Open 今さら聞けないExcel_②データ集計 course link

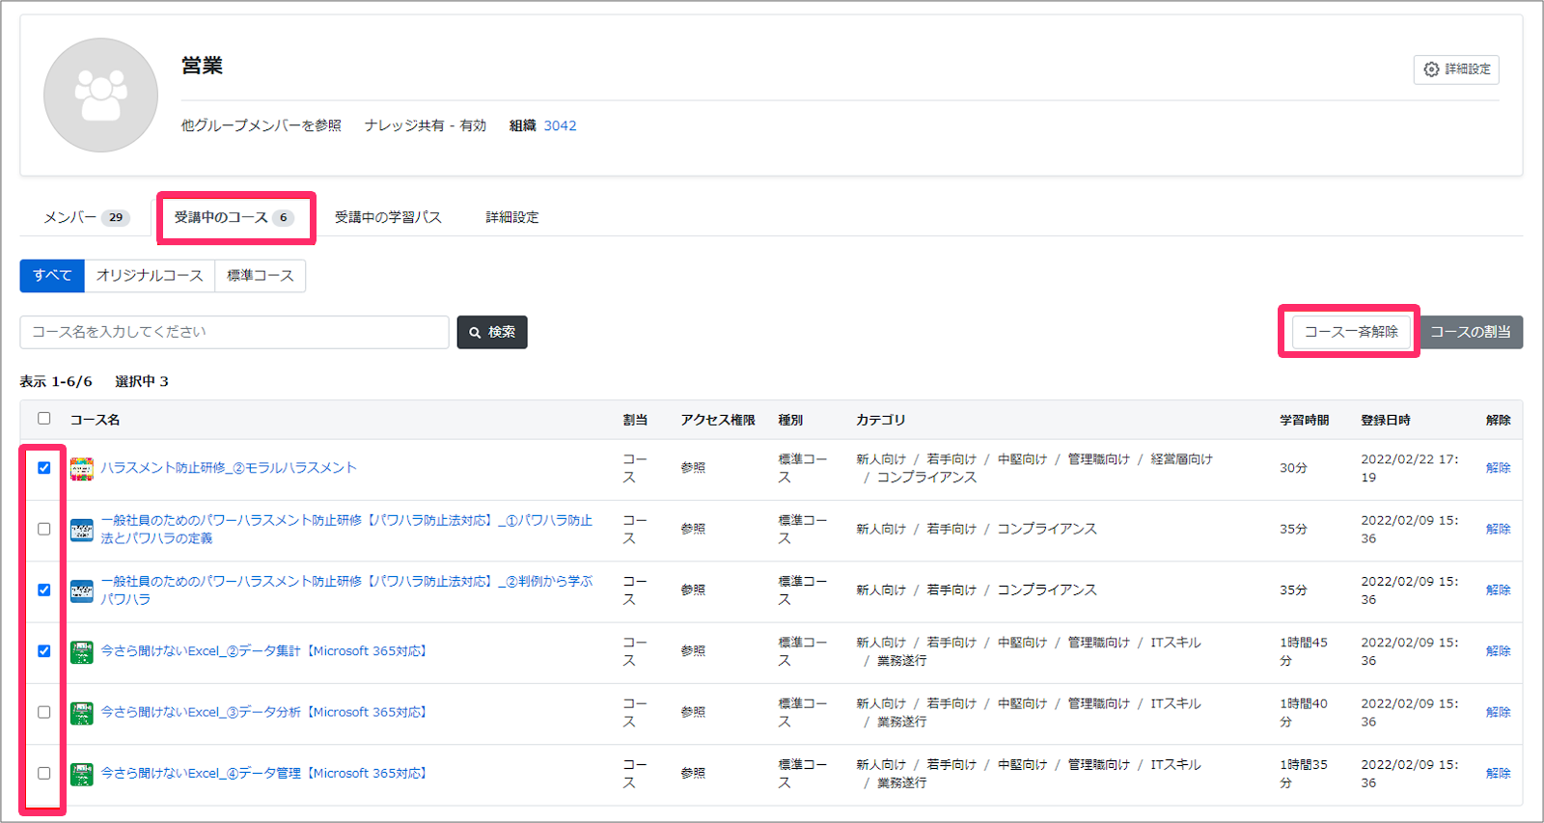pyautogui.click(x=264, y=651)
